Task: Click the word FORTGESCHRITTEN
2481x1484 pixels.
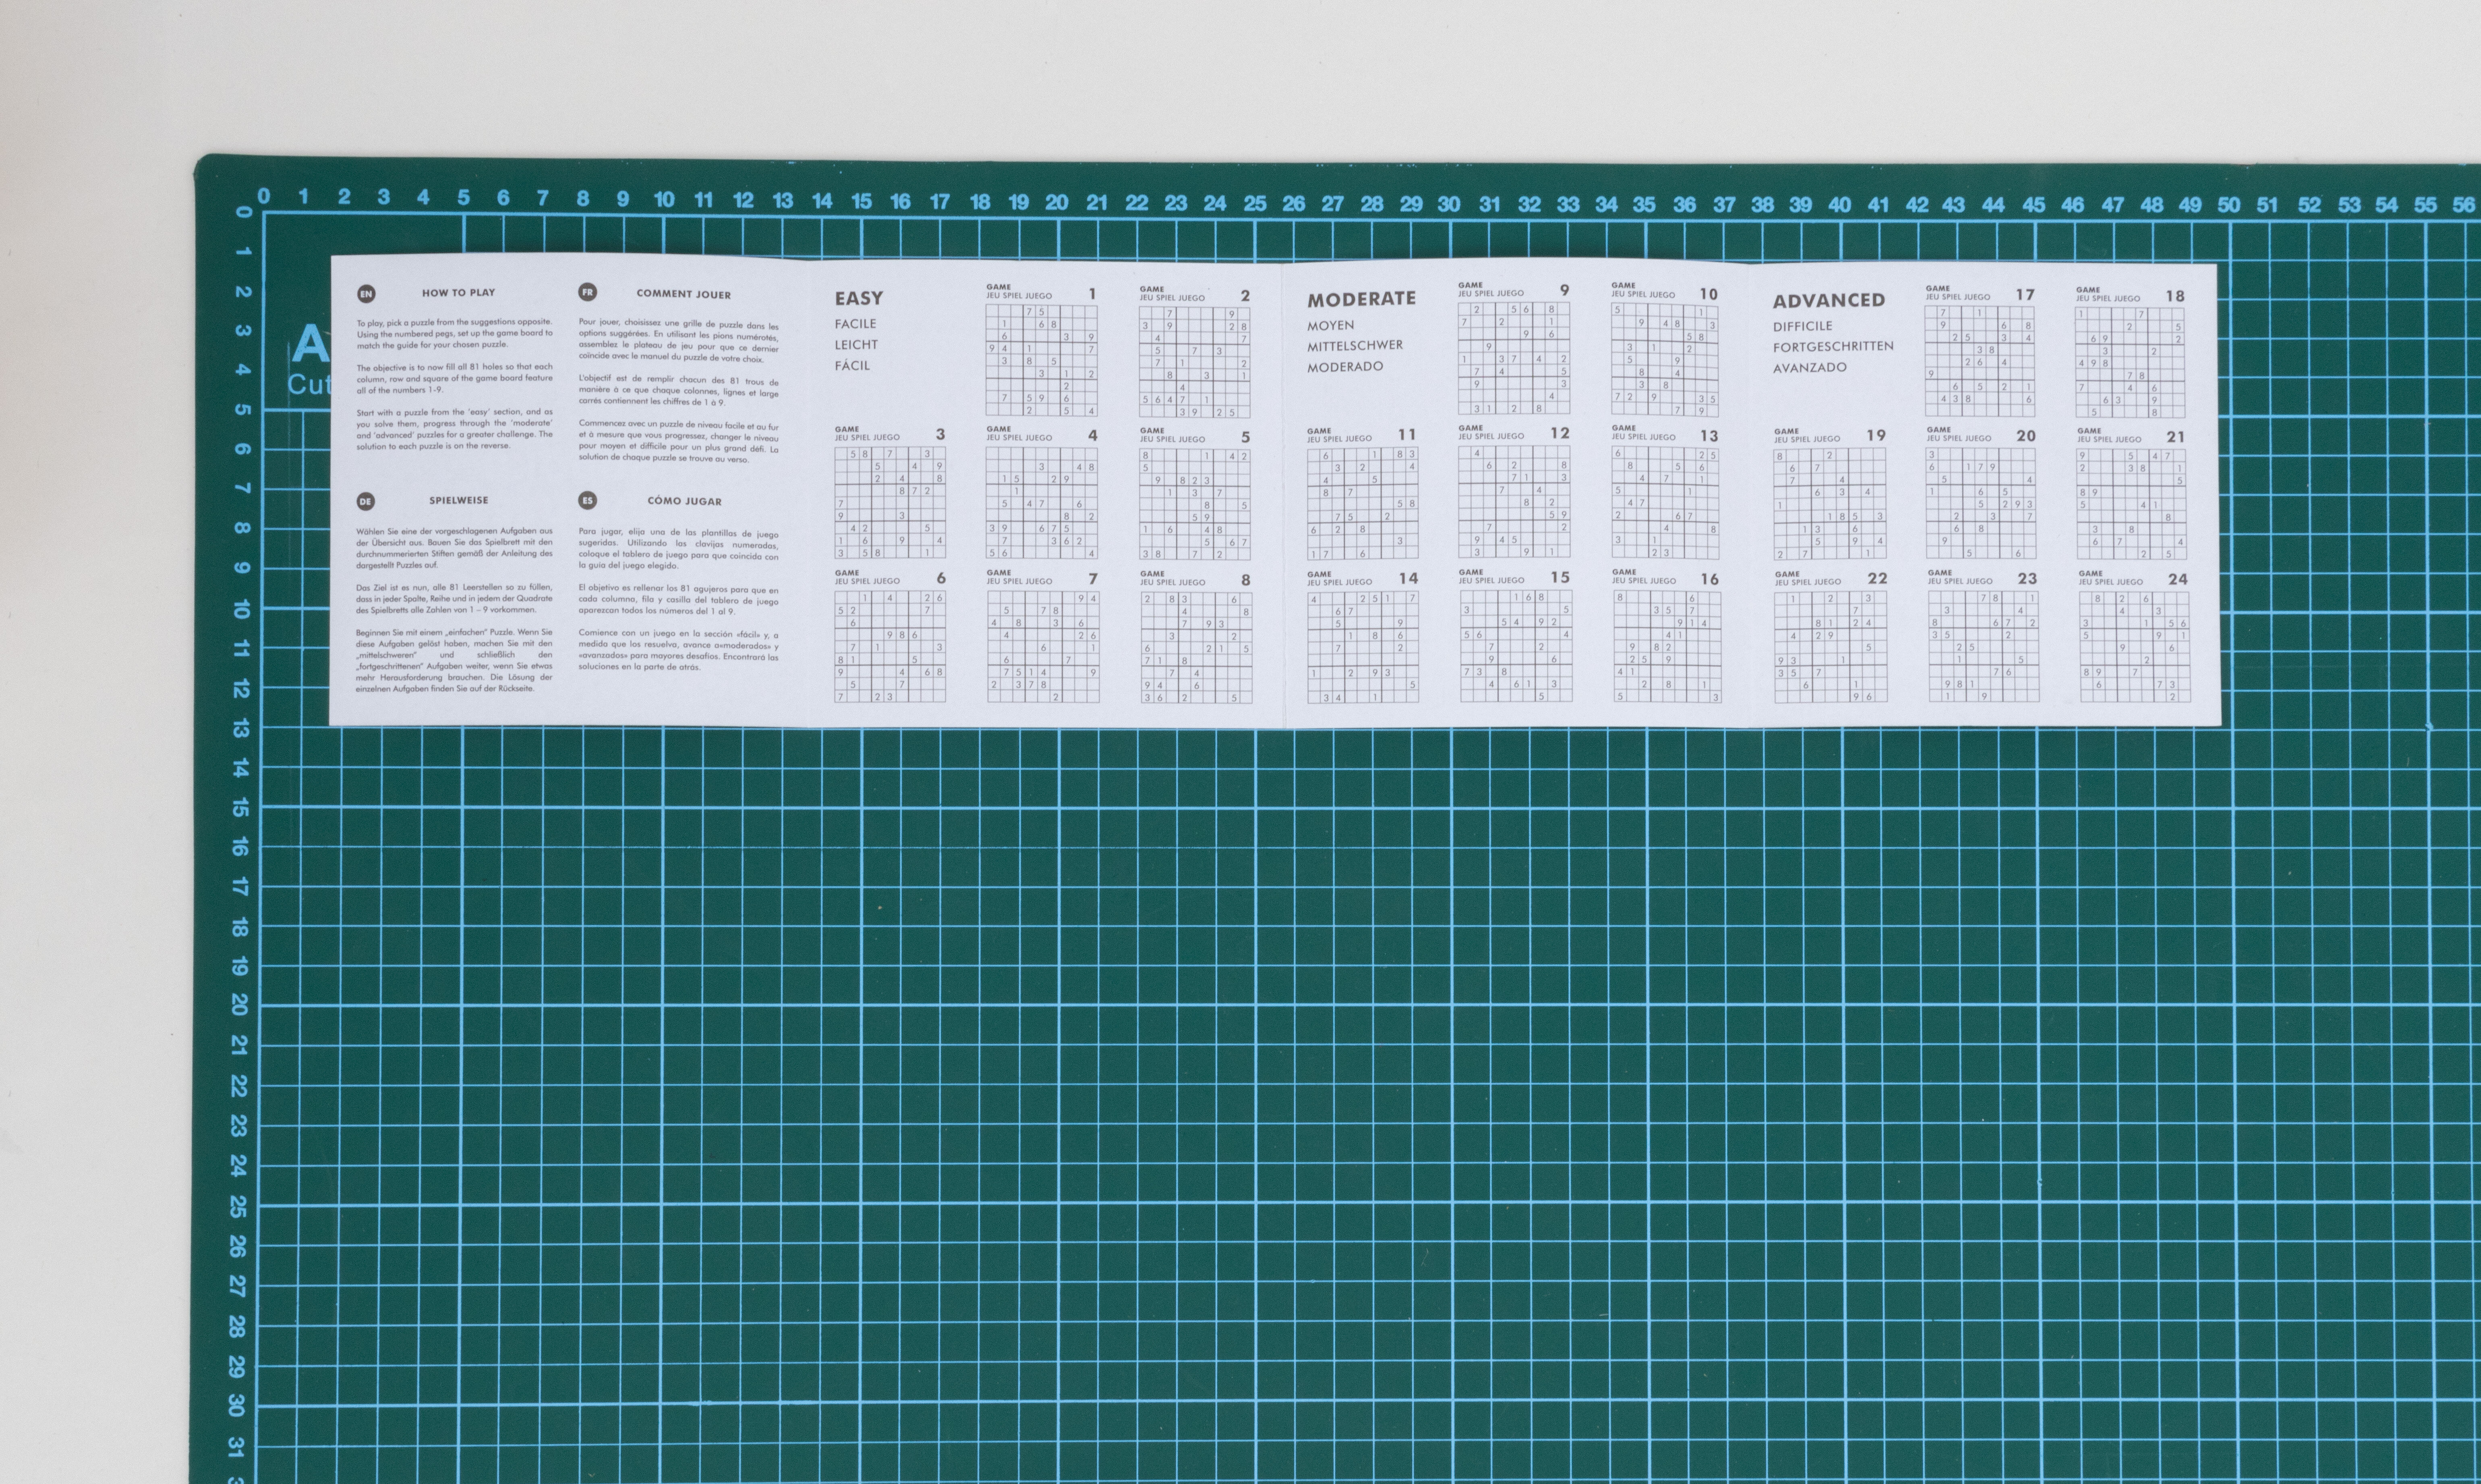Action: coord(1833,347)
